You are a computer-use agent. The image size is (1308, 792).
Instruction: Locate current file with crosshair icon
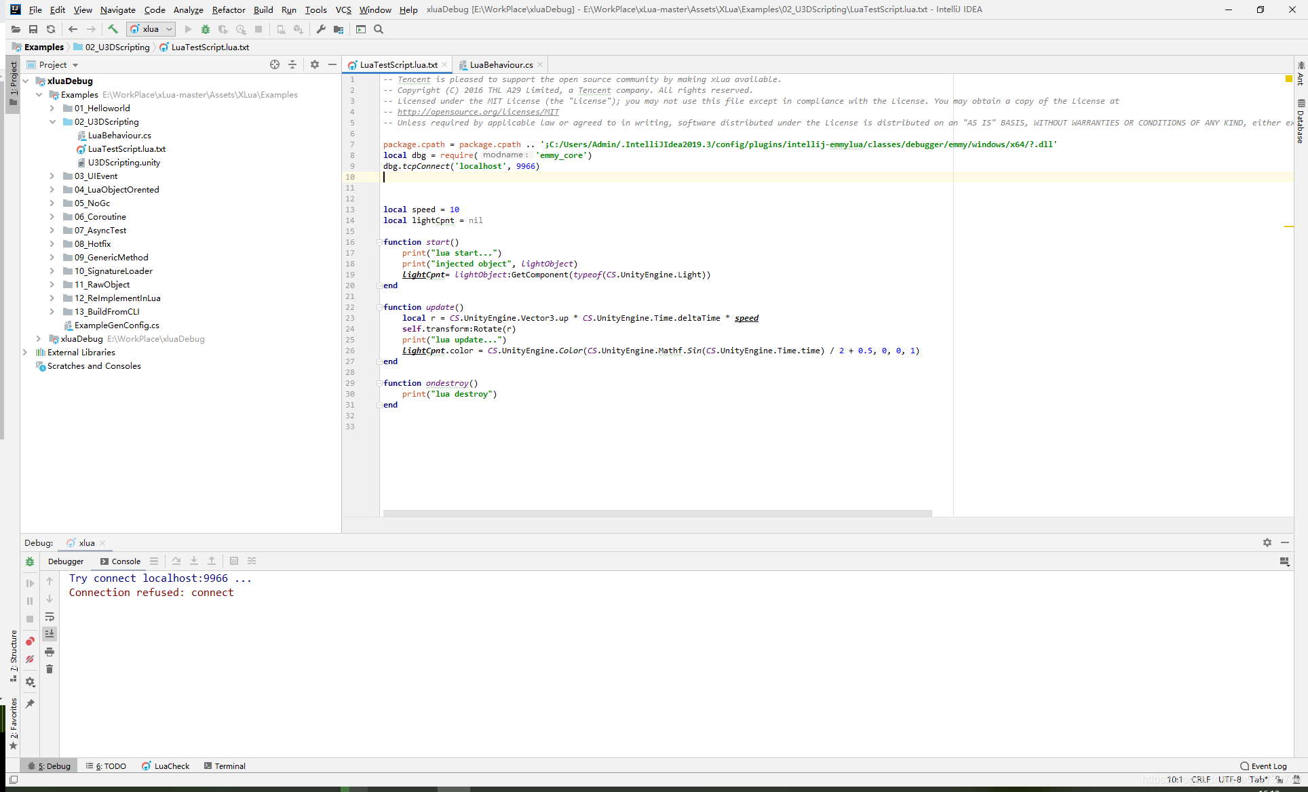pos(275,64)
